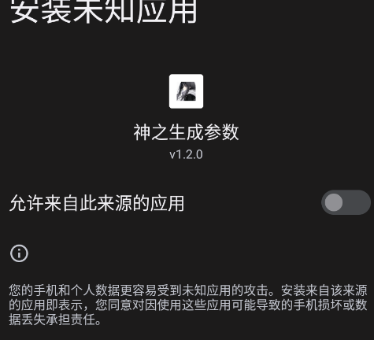Click the last line 据丢失承担责任

click(x=55, y=320)
